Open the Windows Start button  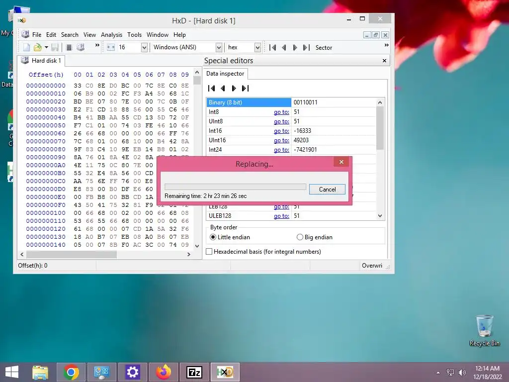point(12,372)
